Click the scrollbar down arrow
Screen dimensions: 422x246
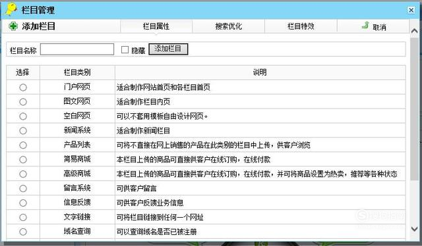point(415,229)
